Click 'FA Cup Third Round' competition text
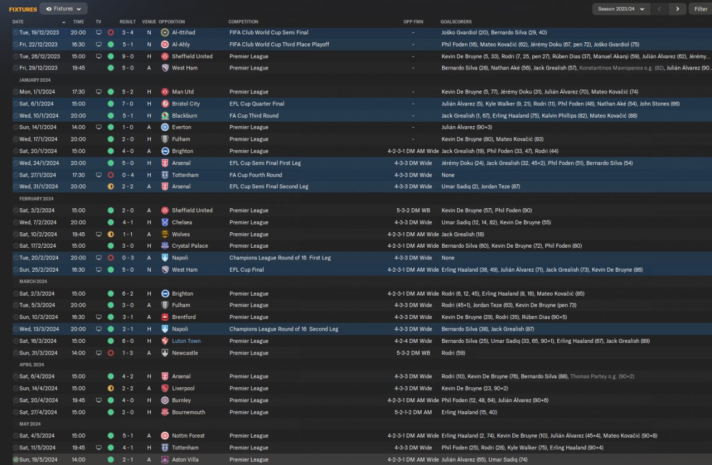This screenshot has height=465, width=712. click(x=254, y=116)
